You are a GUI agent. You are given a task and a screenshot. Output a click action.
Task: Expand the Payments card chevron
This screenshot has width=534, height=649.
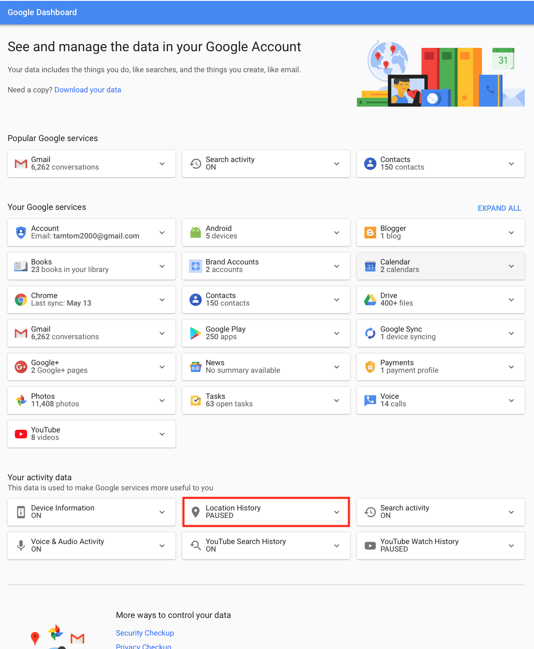511,367
